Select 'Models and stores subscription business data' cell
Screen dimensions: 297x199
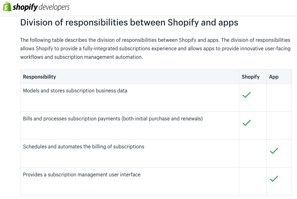tap(129, 97)
